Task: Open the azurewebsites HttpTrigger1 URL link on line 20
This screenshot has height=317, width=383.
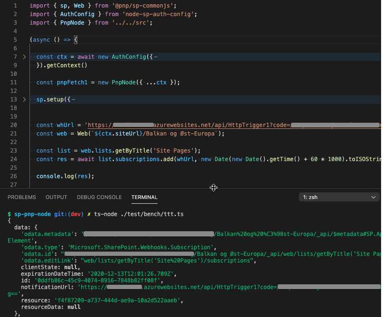Action: [234, 125]
